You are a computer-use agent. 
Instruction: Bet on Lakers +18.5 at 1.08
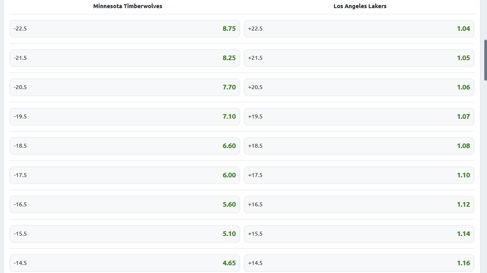click(x=359, y=146)
